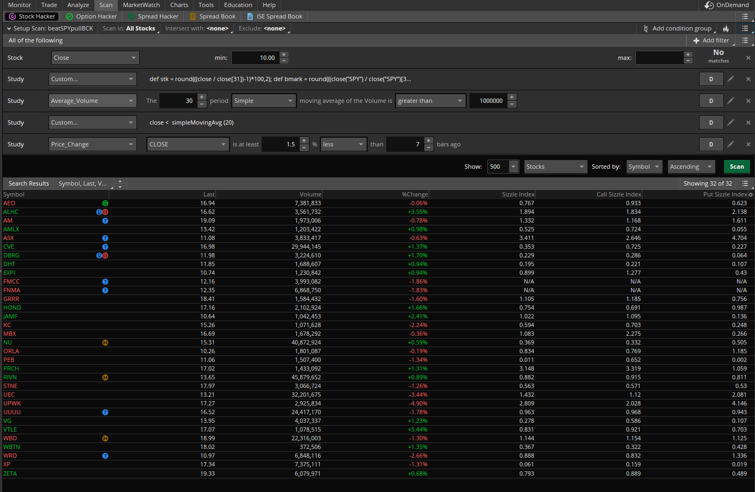This screenshot has height=492, width=755.
Task: Open the results table column settings gear
Action: 751,194
